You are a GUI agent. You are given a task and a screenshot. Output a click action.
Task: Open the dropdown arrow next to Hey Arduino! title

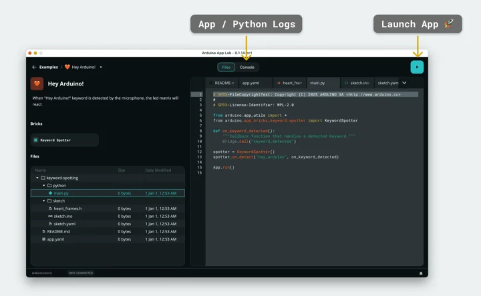pyautogui.click(x=101, y=67)
